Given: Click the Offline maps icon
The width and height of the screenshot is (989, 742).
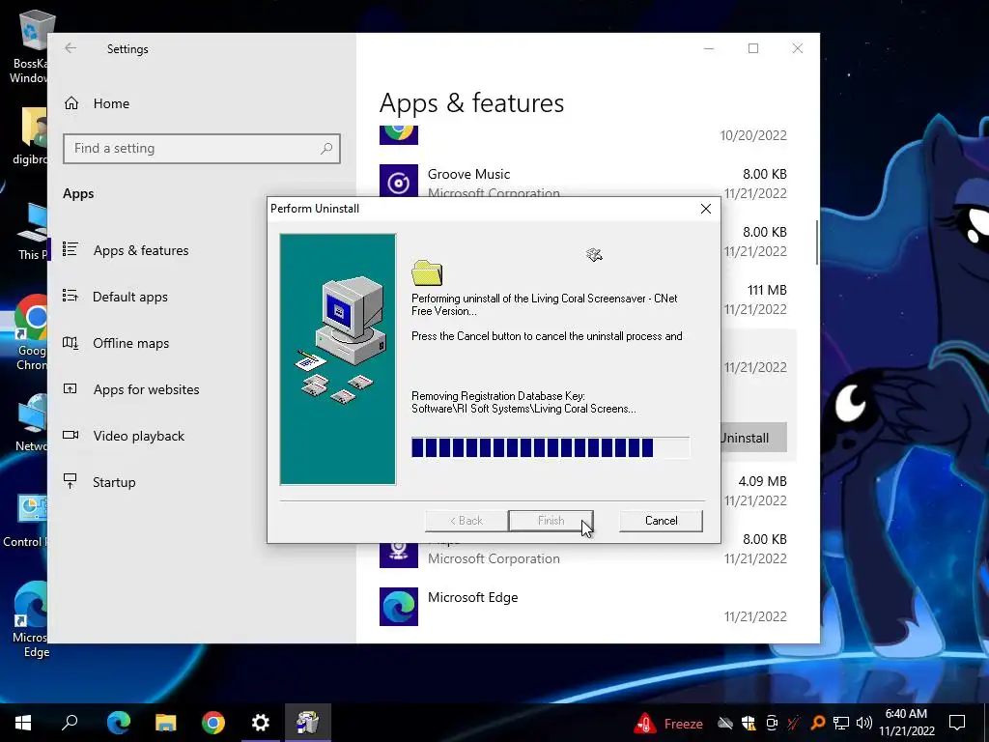Looking at the screenshot, I should click(x=70, y=343).
